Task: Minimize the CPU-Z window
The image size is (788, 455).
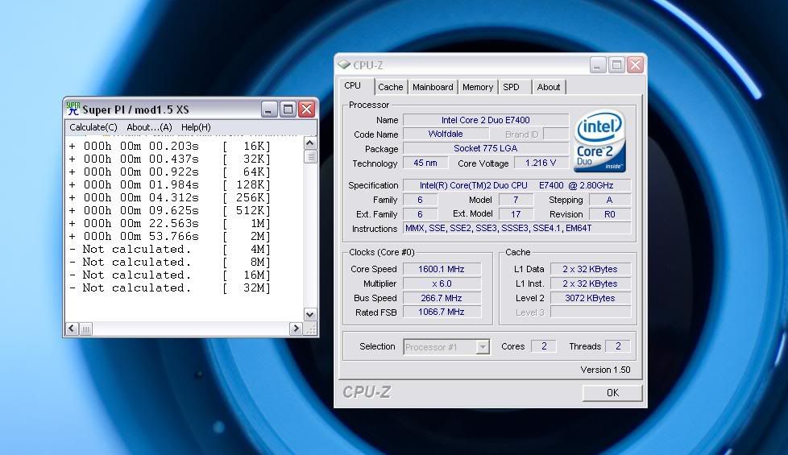Action: point(598,64)
